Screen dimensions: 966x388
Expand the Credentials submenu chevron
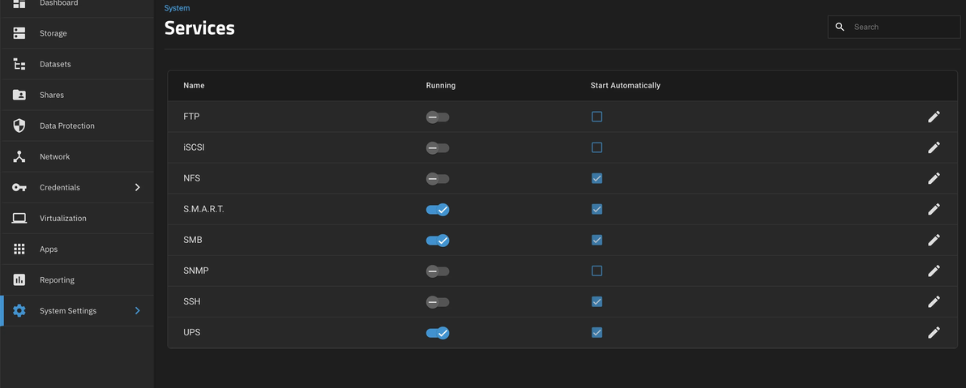click(x=137, y=187)
